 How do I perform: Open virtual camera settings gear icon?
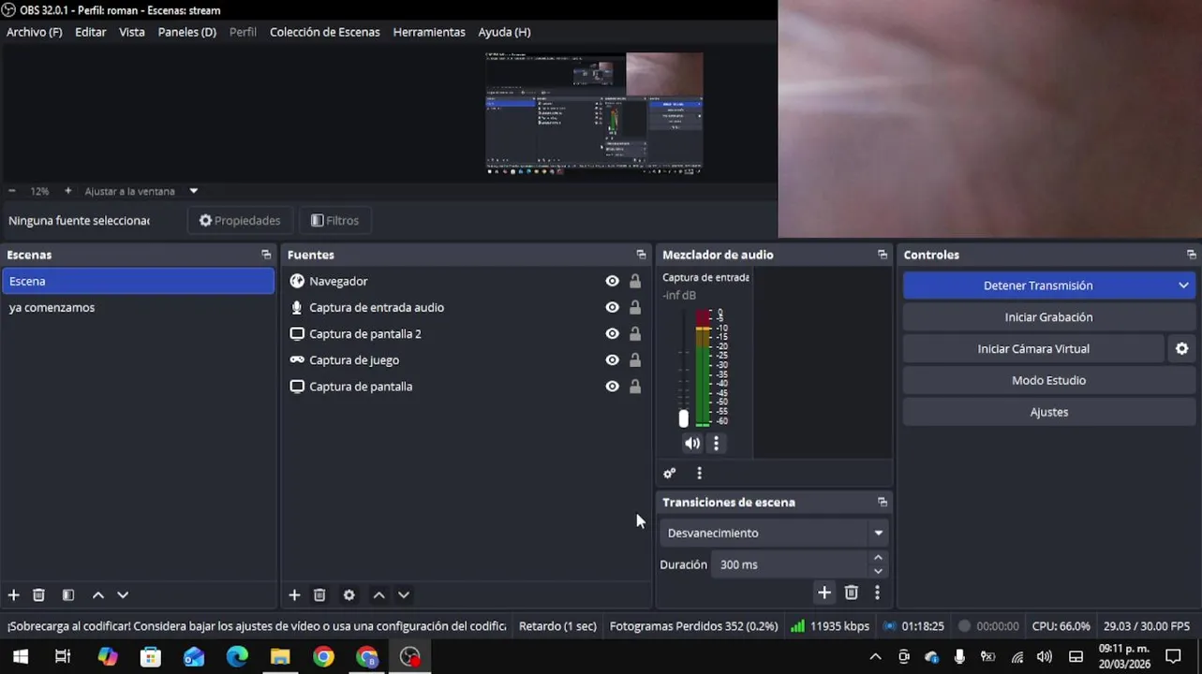pyautogui.click(x=1182, y=348)
